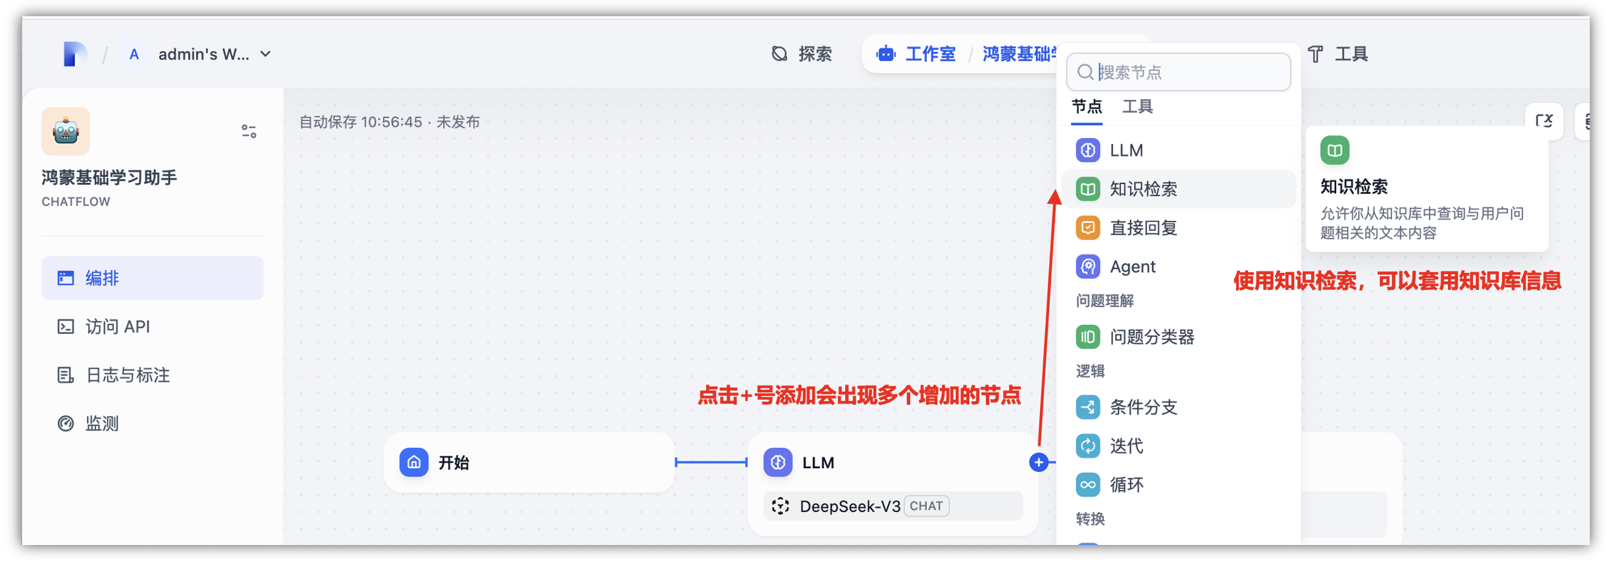Open the 访问 API page

[x=153, y=327]
